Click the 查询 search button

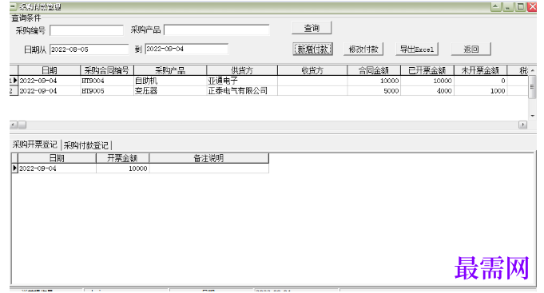312,28
